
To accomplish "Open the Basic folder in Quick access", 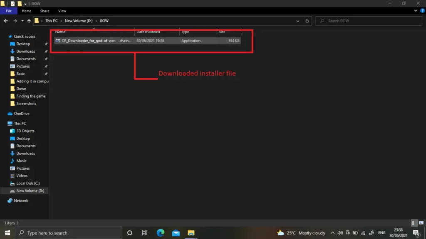I will coord(20,74).
